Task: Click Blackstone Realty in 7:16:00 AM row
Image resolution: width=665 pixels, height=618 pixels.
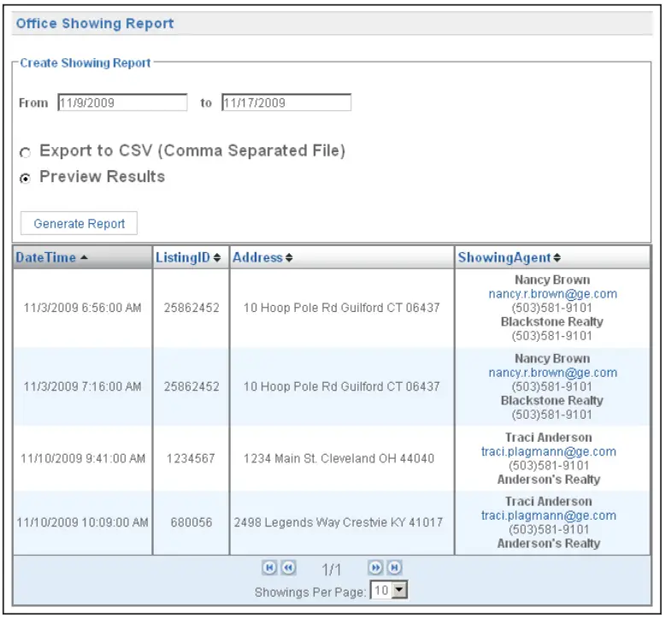Action: click(x=552, y=401)
